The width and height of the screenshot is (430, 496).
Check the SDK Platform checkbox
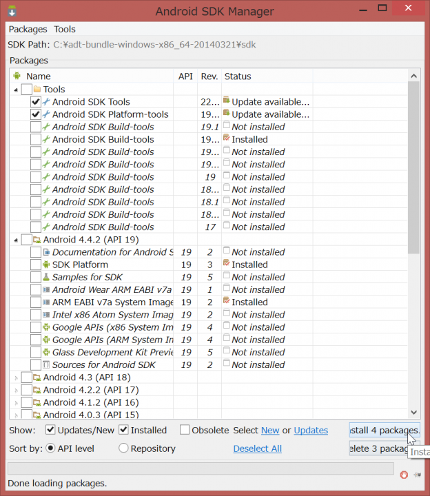click(36, 265)
